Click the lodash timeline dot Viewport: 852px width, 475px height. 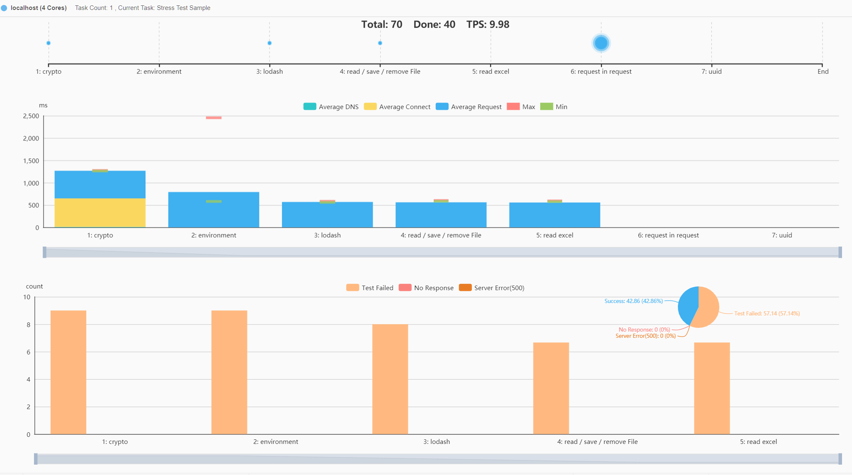pos(269,43)
